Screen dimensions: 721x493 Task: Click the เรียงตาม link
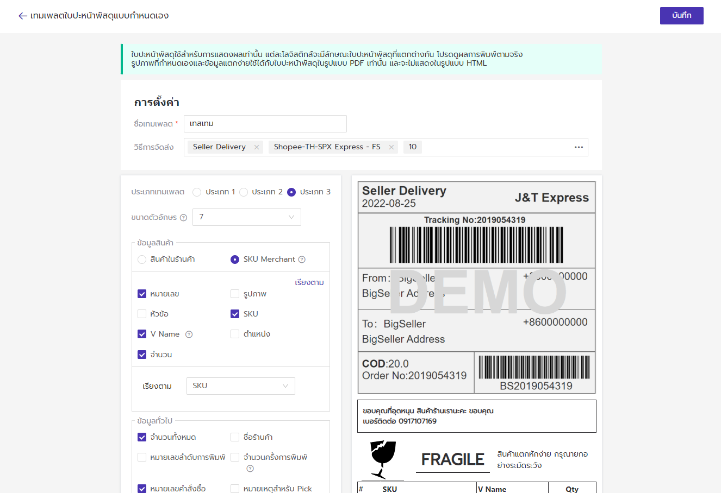coord(309,282)
